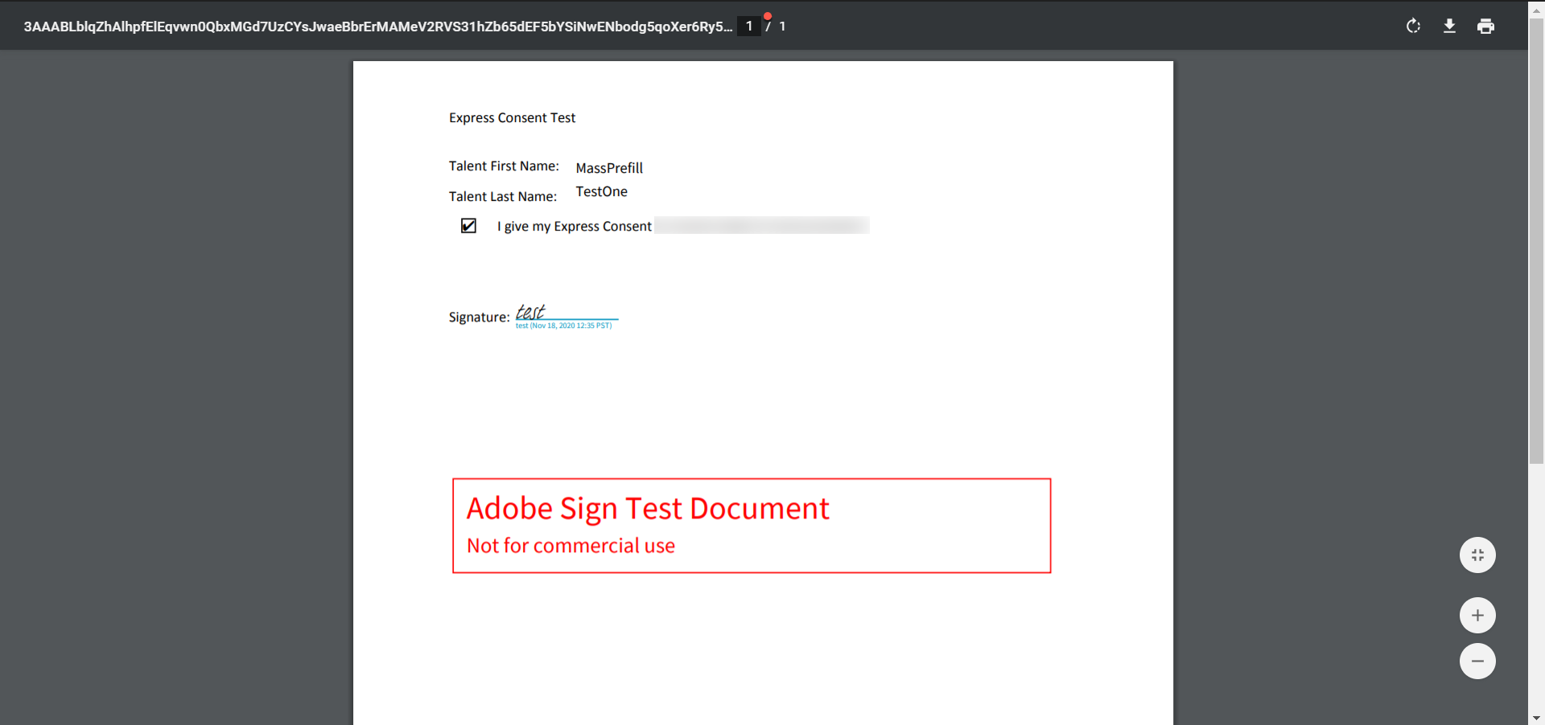1545x725 pixels.
Task: Click the PDF file name title
Action: click(378, 27)
